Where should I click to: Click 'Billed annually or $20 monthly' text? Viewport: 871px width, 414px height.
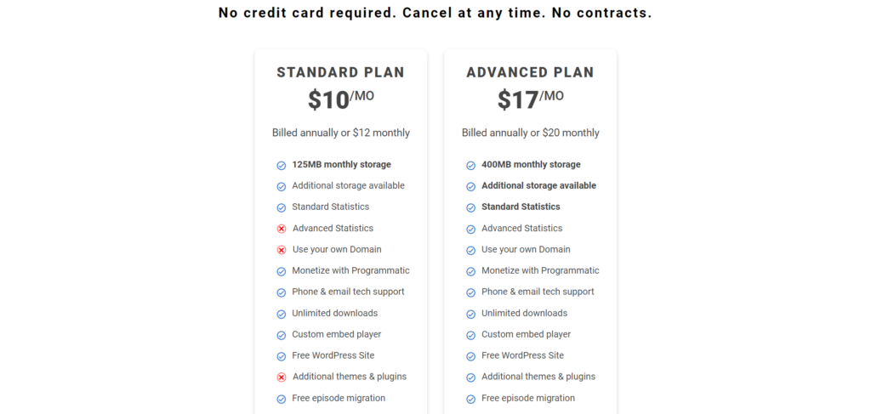(x=530, y=133)
